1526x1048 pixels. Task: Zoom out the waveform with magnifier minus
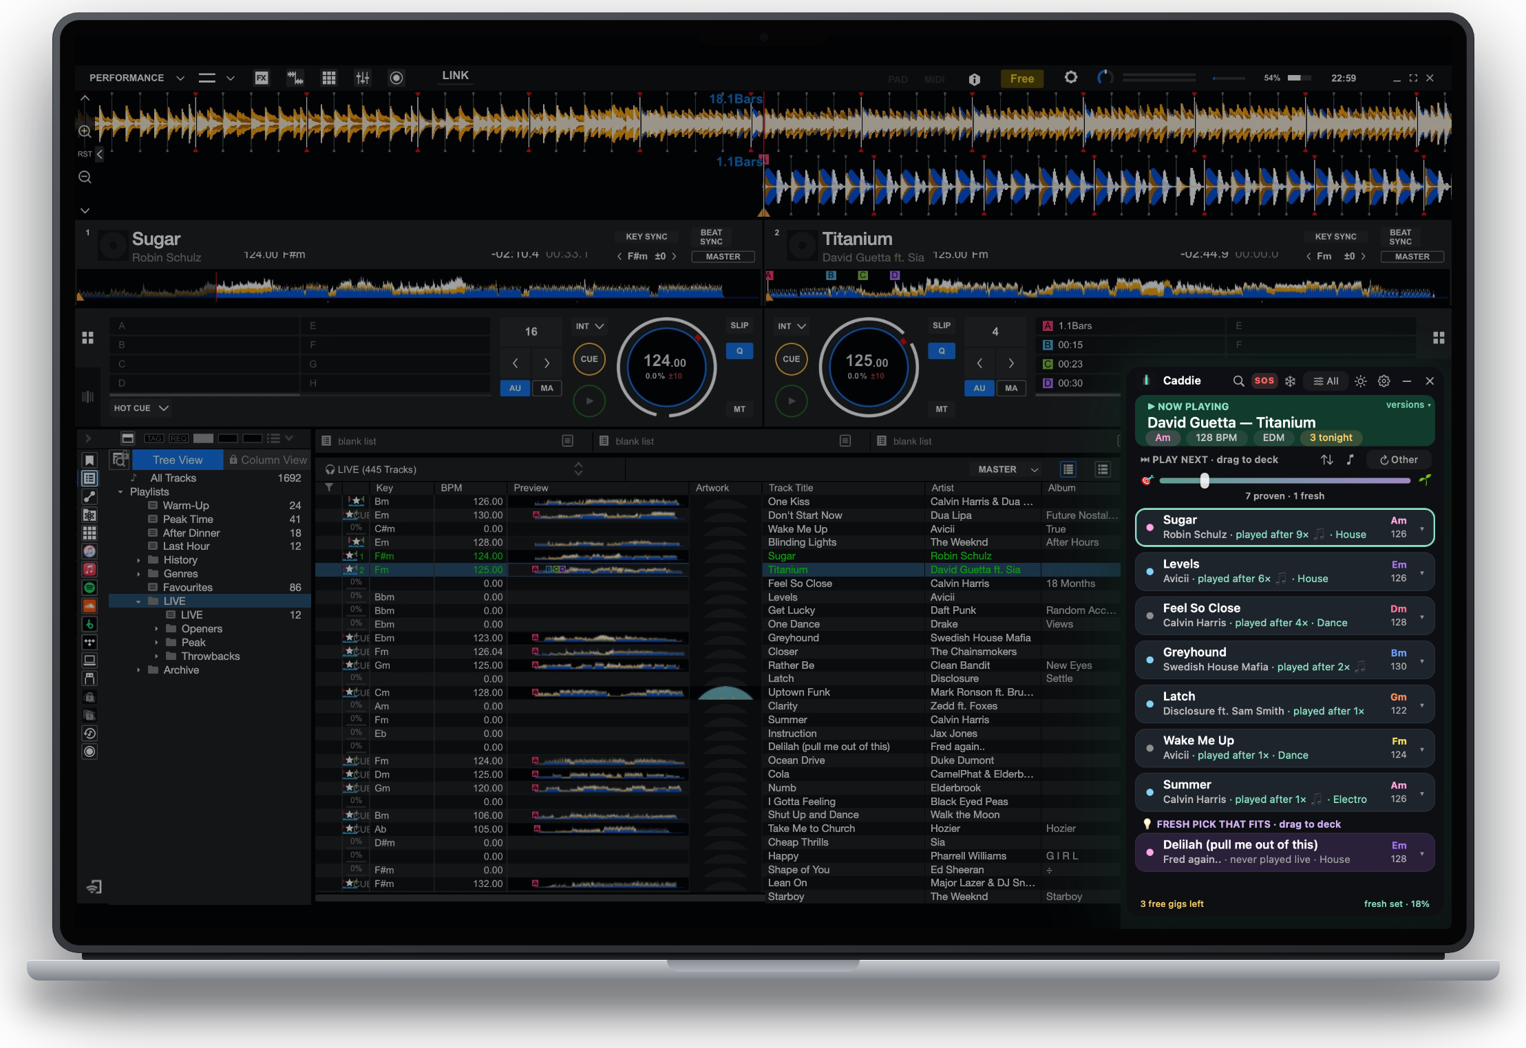coord(85,177)
